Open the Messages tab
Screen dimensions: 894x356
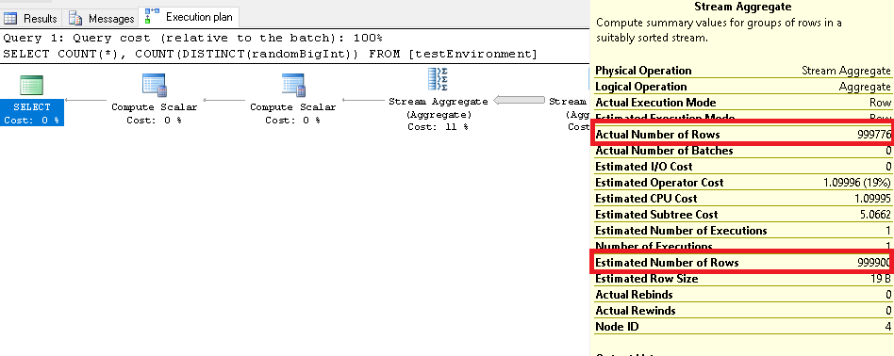point(102,18)
